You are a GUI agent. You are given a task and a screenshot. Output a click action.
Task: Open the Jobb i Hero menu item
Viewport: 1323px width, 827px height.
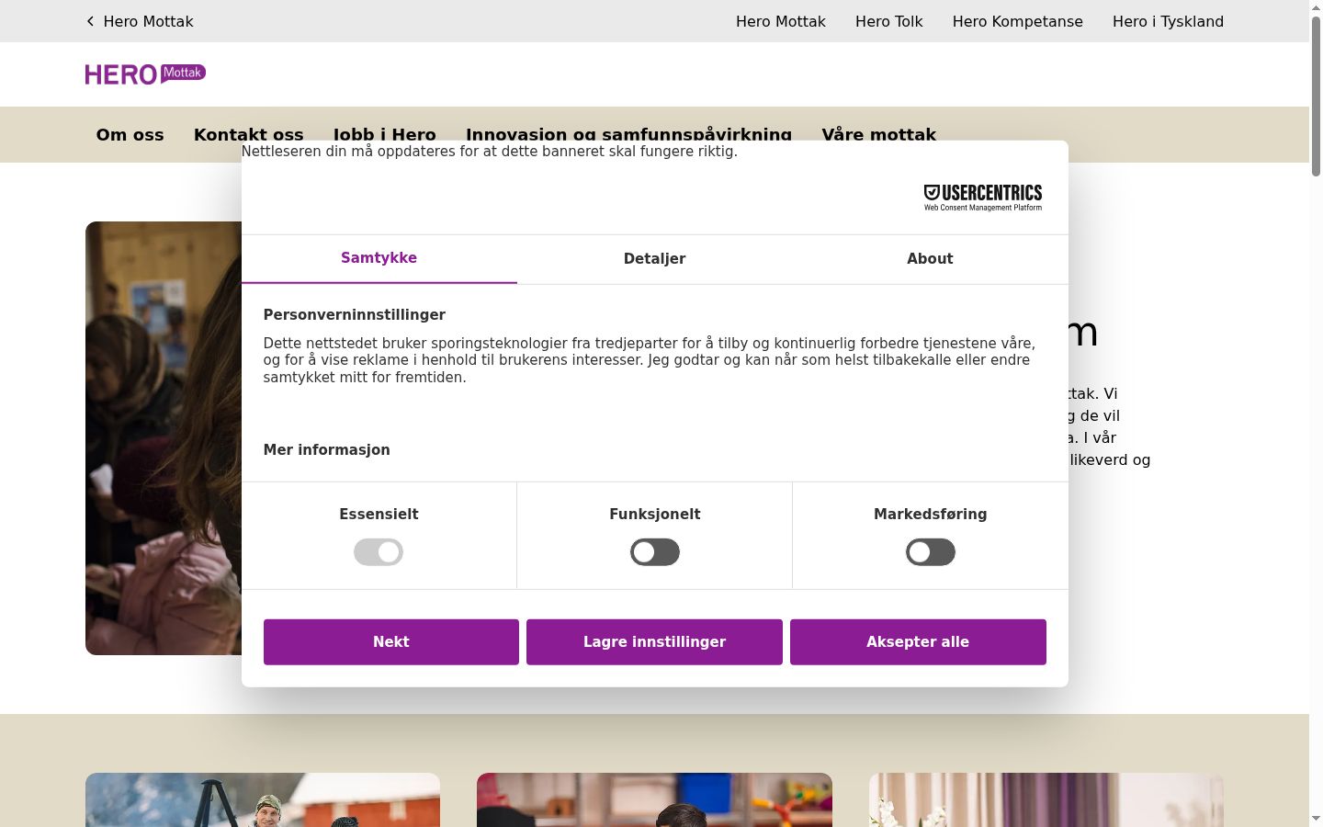pyautogui.click(x=384, y=134)
